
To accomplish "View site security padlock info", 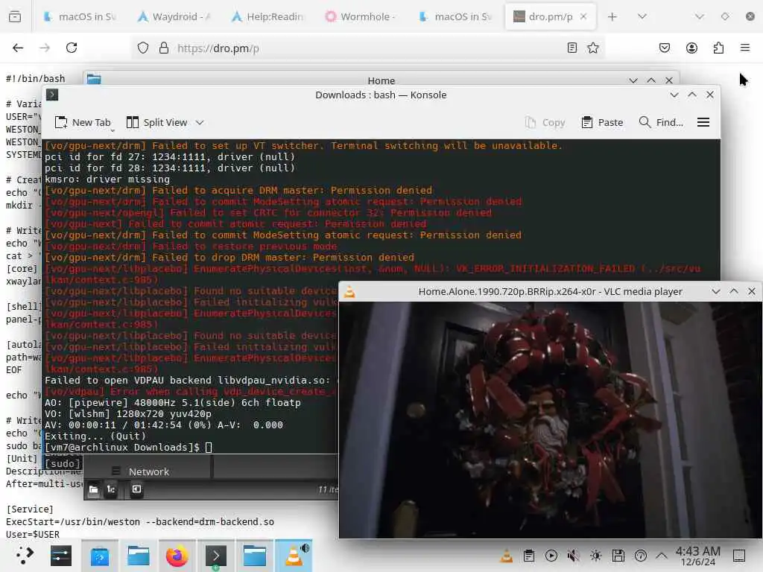I will coord(164,48).
